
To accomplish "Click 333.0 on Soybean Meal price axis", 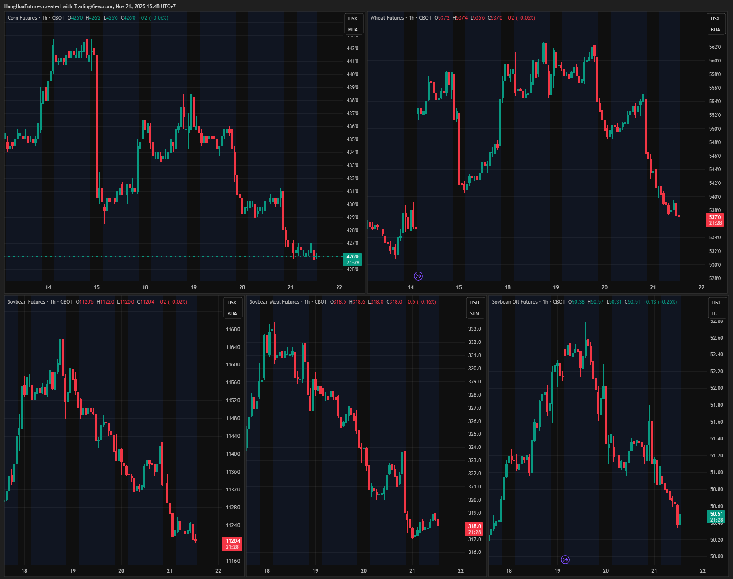I will click(475, 329).
